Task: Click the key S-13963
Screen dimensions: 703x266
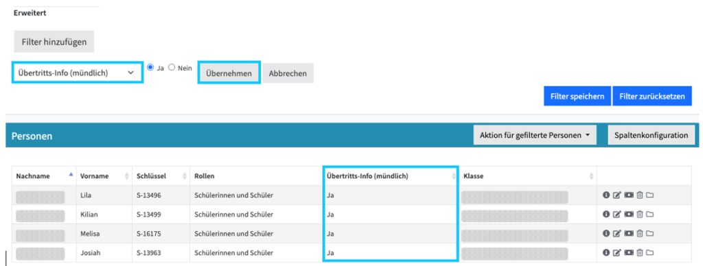Action: point(148,253)
